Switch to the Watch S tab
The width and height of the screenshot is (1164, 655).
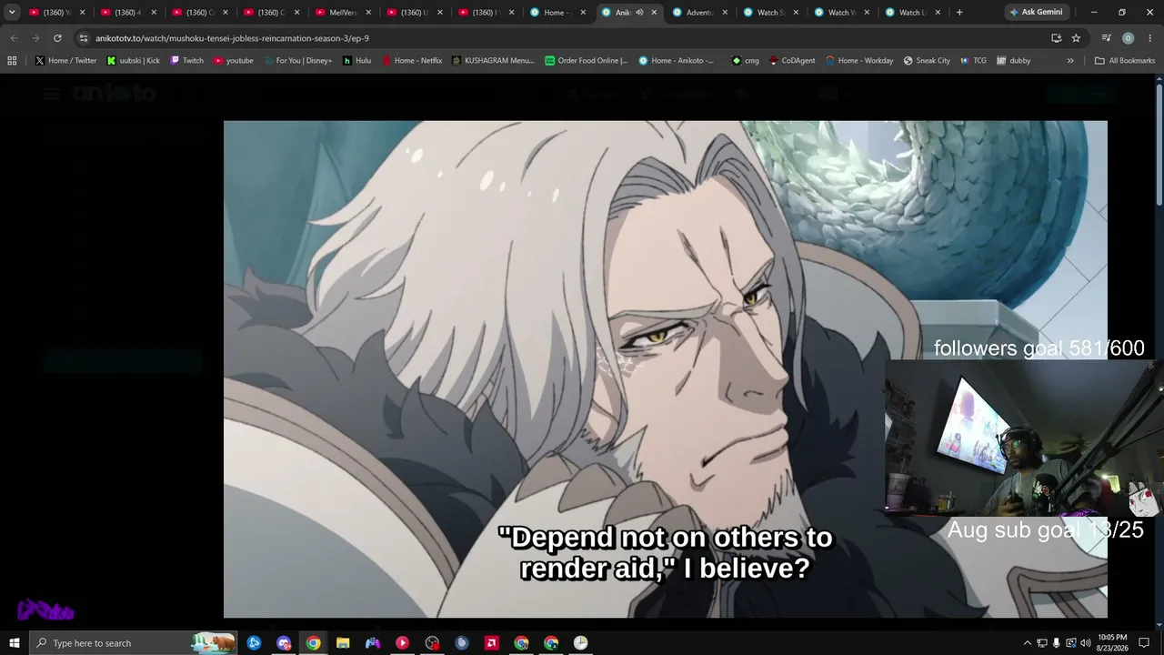(770, 13)
